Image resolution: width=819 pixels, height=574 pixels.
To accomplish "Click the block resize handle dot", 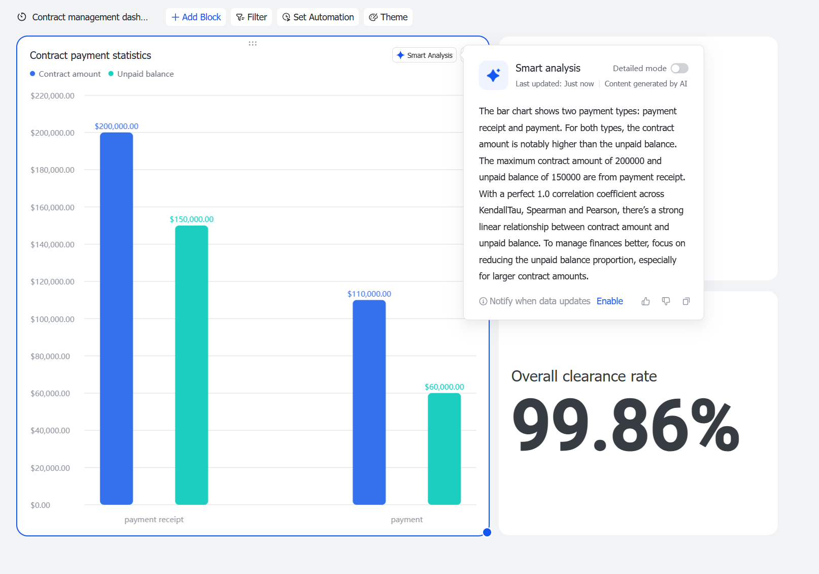I will [x=487, y=532].
